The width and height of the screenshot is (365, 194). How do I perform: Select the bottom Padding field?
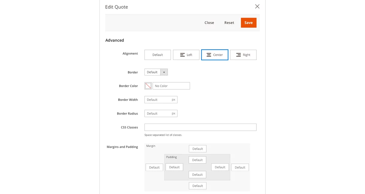[x=197, y=175]
